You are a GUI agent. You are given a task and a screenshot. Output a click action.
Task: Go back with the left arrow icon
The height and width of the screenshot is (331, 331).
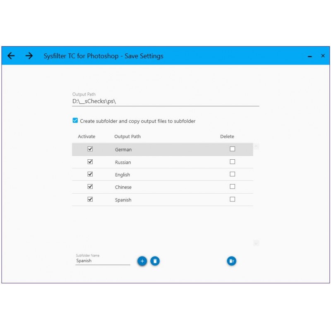[11, 56]
